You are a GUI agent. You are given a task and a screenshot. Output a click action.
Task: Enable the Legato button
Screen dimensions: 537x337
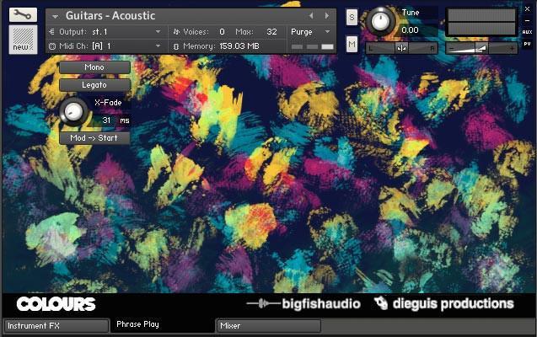point(94,84)
